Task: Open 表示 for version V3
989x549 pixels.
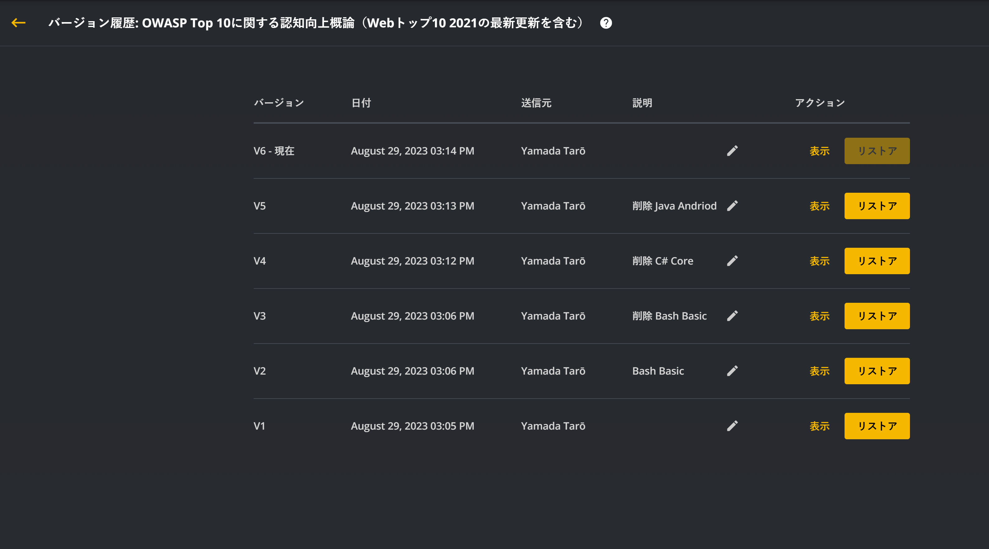Action: 819,316
